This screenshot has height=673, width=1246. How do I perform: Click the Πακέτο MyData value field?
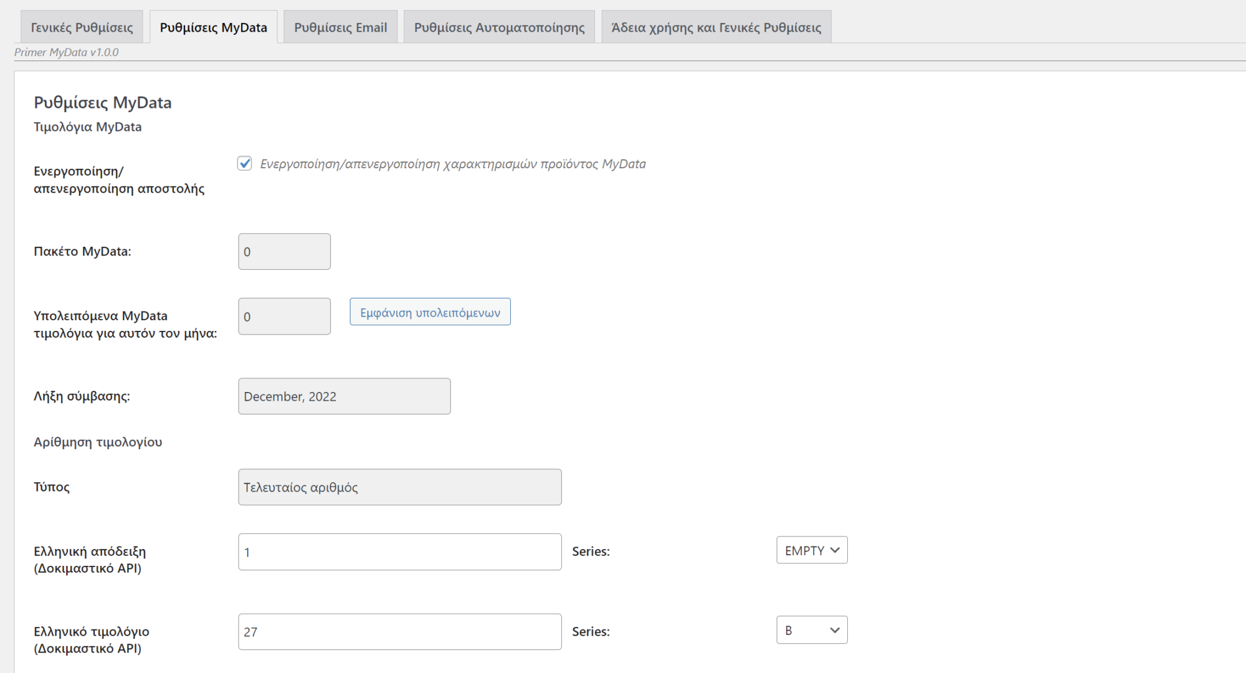pos(283,251)
